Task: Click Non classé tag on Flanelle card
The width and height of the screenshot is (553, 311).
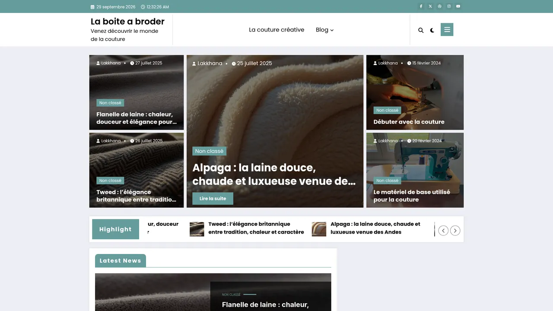Action: coord(110,103)
